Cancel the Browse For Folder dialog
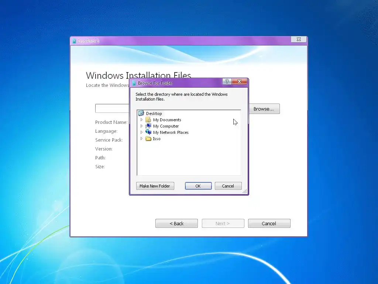The image size is (378, 284). coord(228,186)
